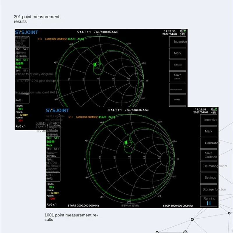This screenshot has height=233, width=233.
Task: Open Settings on the 1001-point screen
Action: pyautogui.click(x=209, y=178)
